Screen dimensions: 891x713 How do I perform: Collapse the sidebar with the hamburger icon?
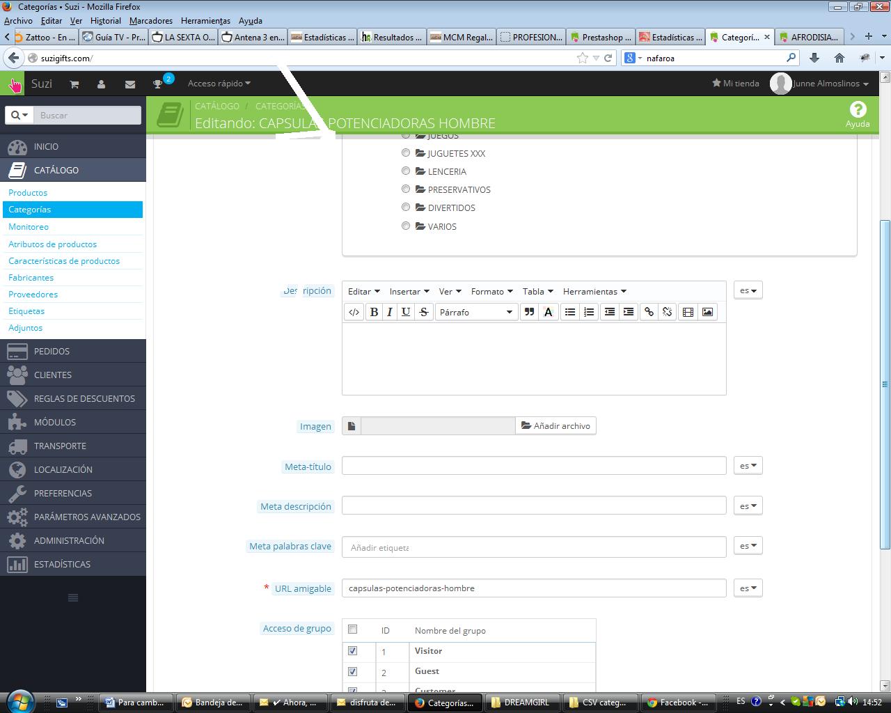point(73,597)
